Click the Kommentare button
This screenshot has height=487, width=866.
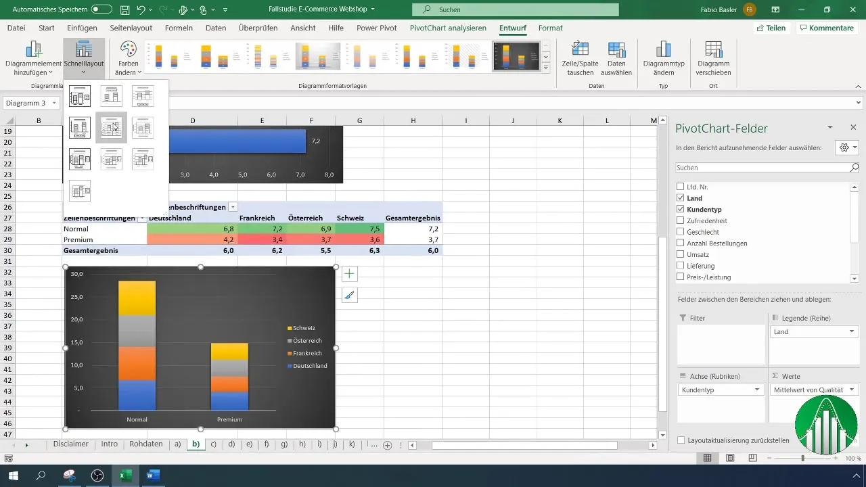pyautogui.click(x=826, y=28)
